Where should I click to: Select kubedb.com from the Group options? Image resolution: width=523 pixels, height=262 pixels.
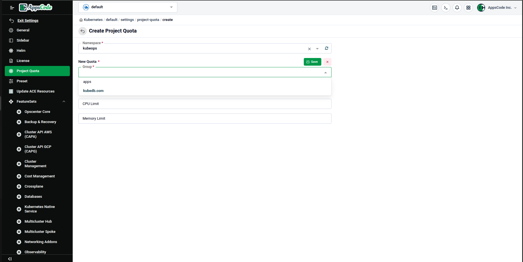coord(93,91)
